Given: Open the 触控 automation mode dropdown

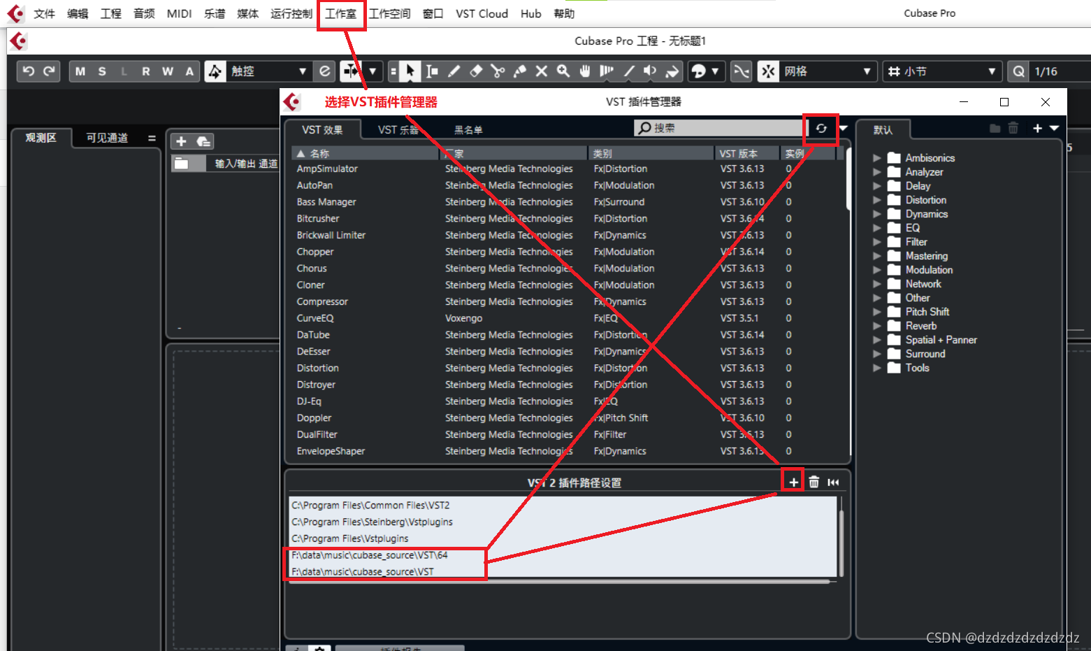Looking at the screenshot, I should point(303,71).
